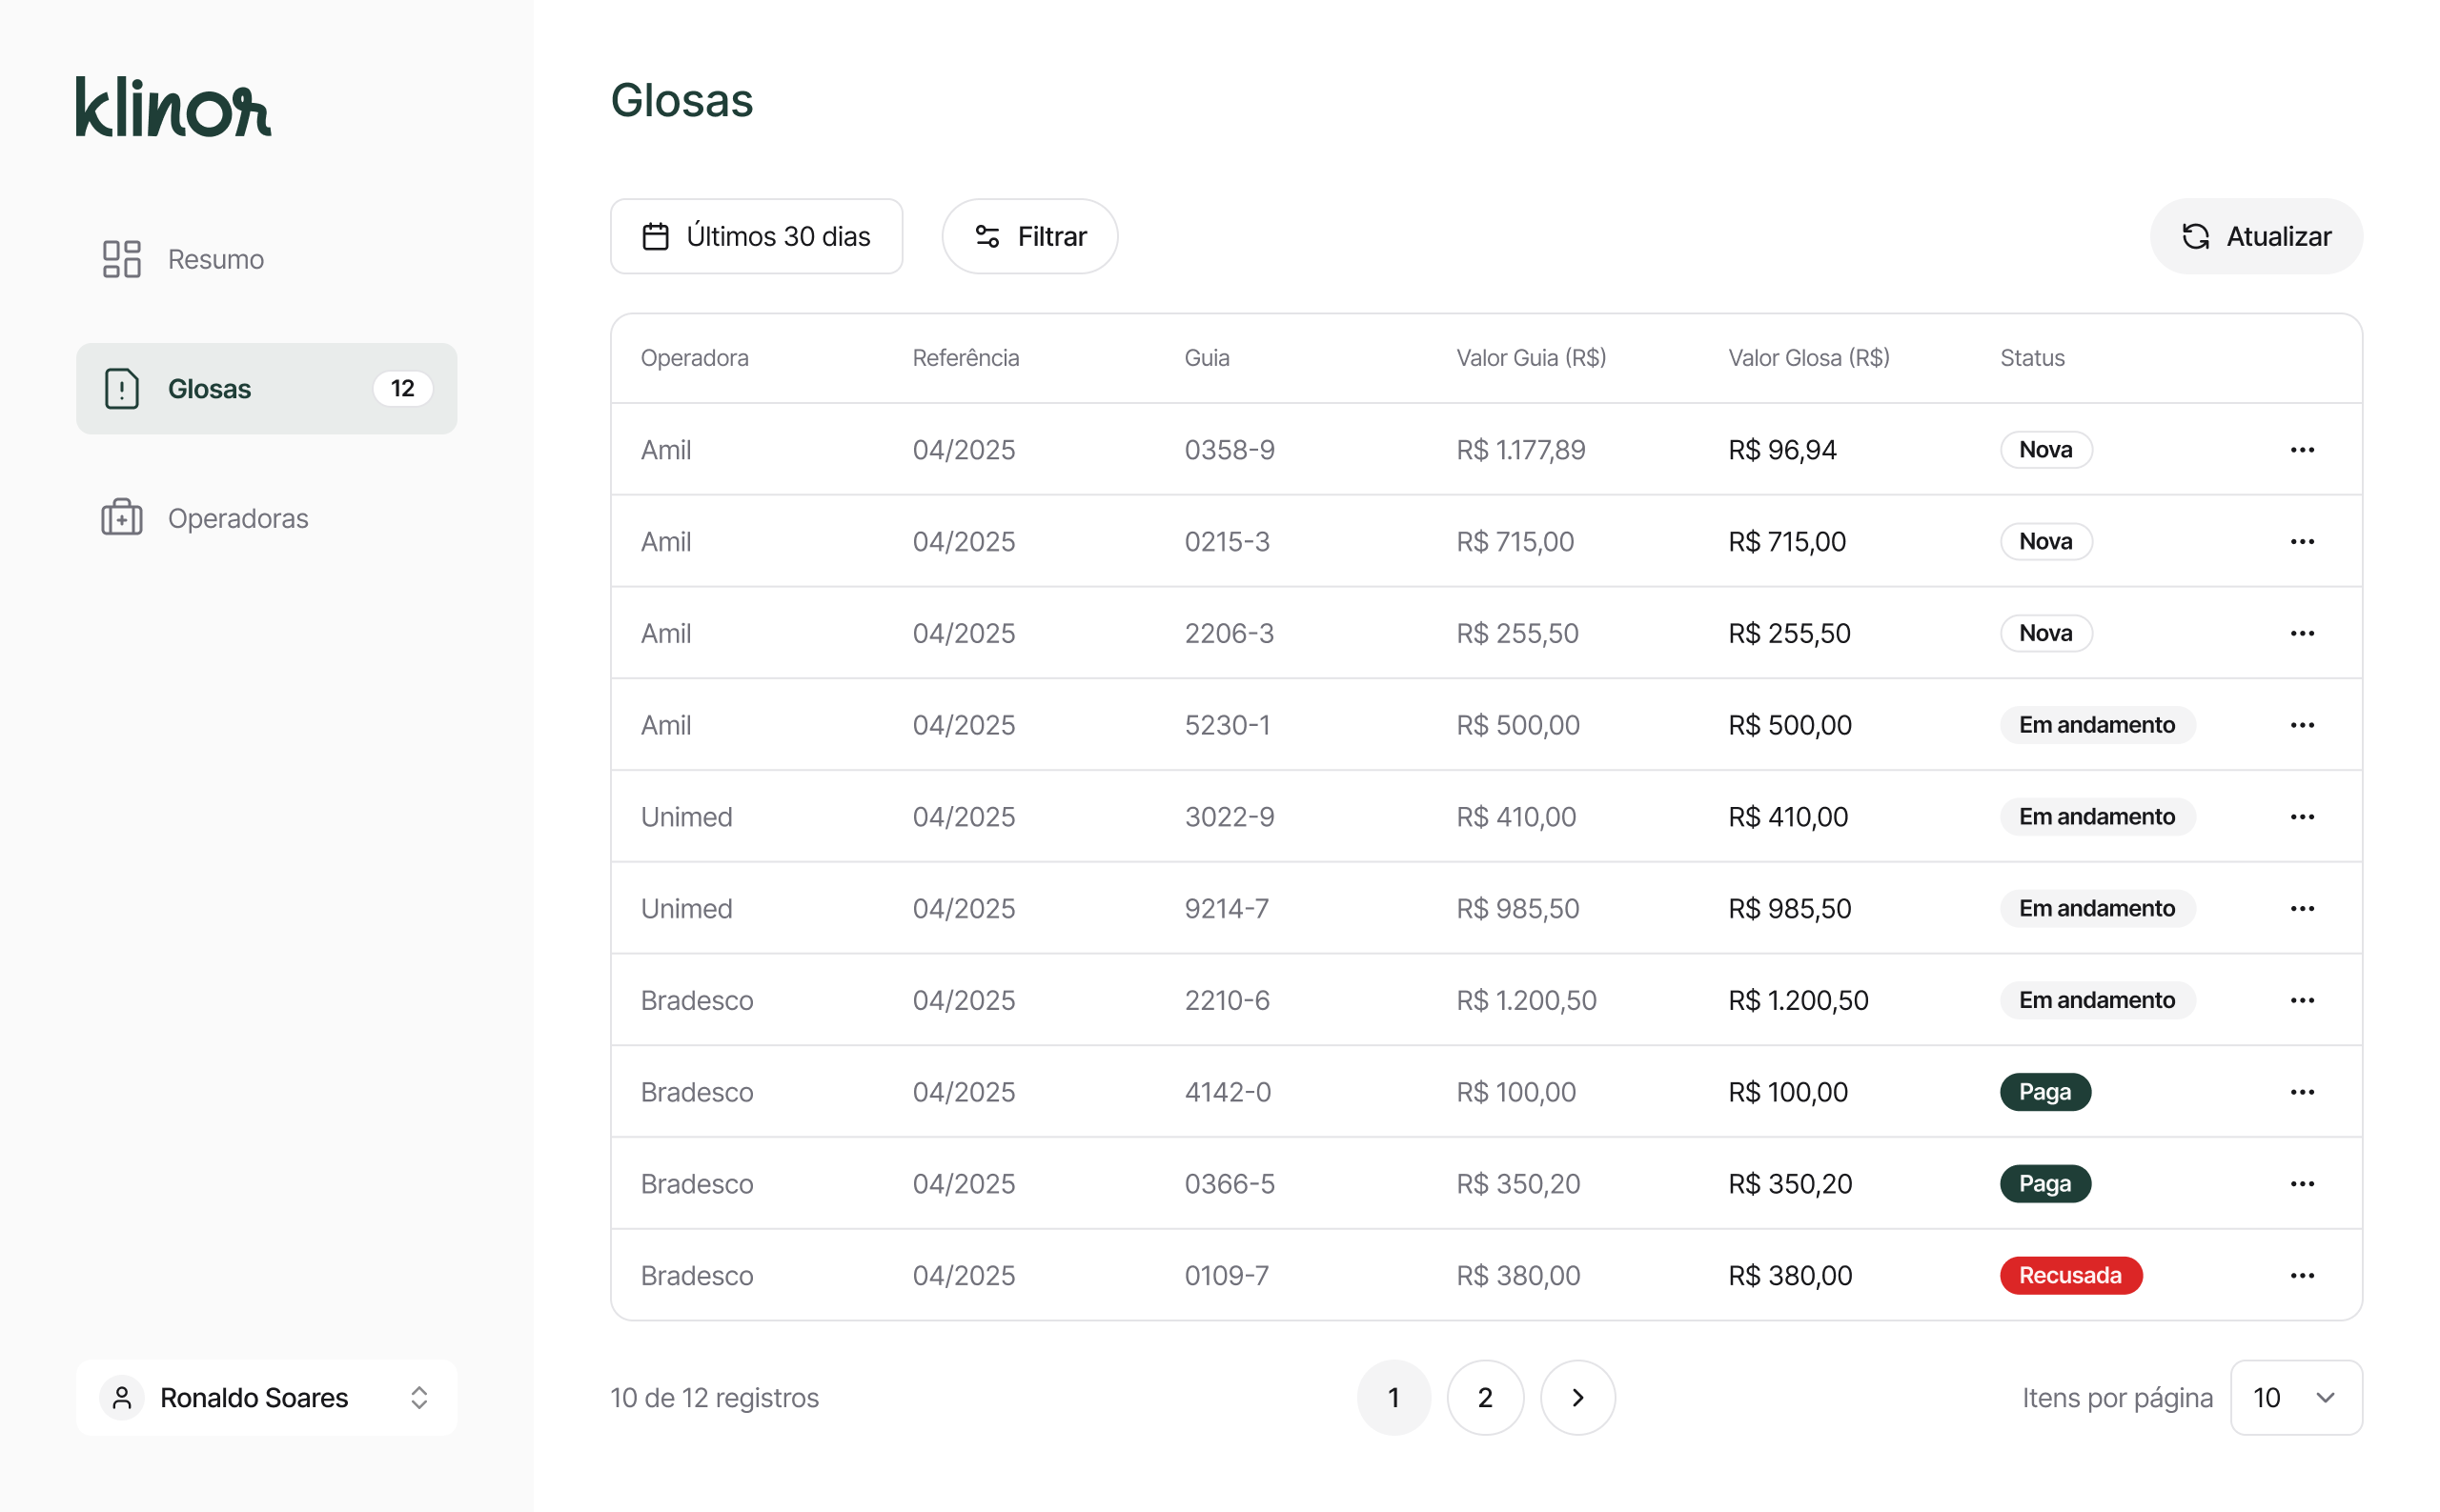Open three-dot menu for guia 4142-0
The width and height of the screenshot is (2440, 1512).
(2301, 1092)
